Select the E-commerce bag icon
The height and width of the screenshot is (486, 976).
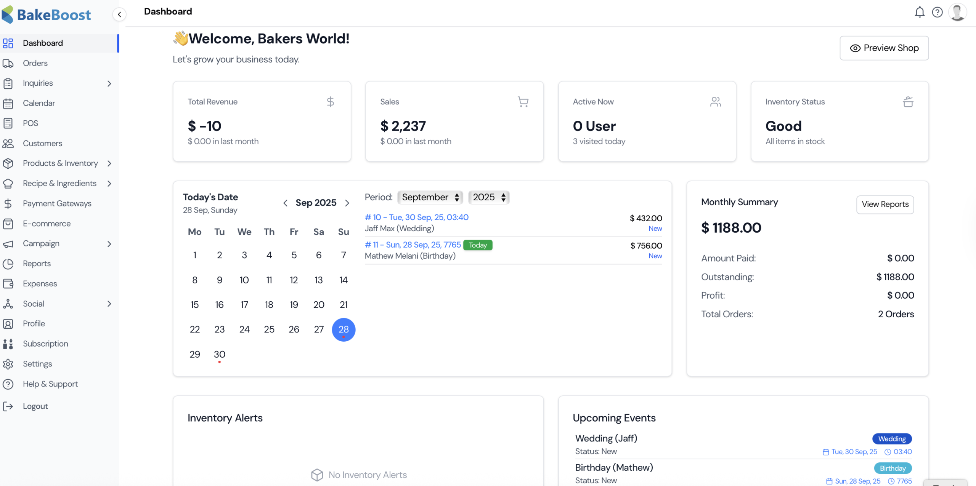pos(8,224)
